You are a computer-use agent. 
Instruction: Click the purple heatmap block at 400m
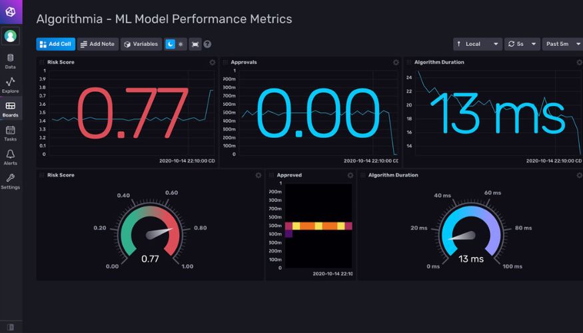289,234
